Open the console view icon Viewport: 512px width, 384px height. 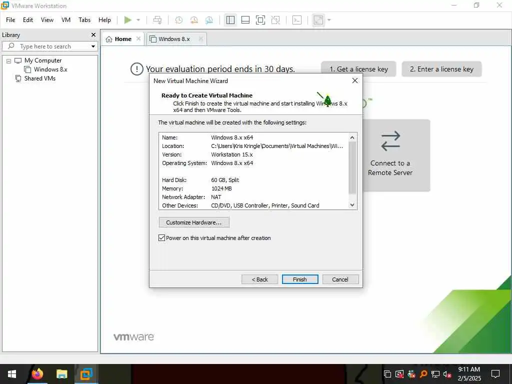(x=297, y=20)
